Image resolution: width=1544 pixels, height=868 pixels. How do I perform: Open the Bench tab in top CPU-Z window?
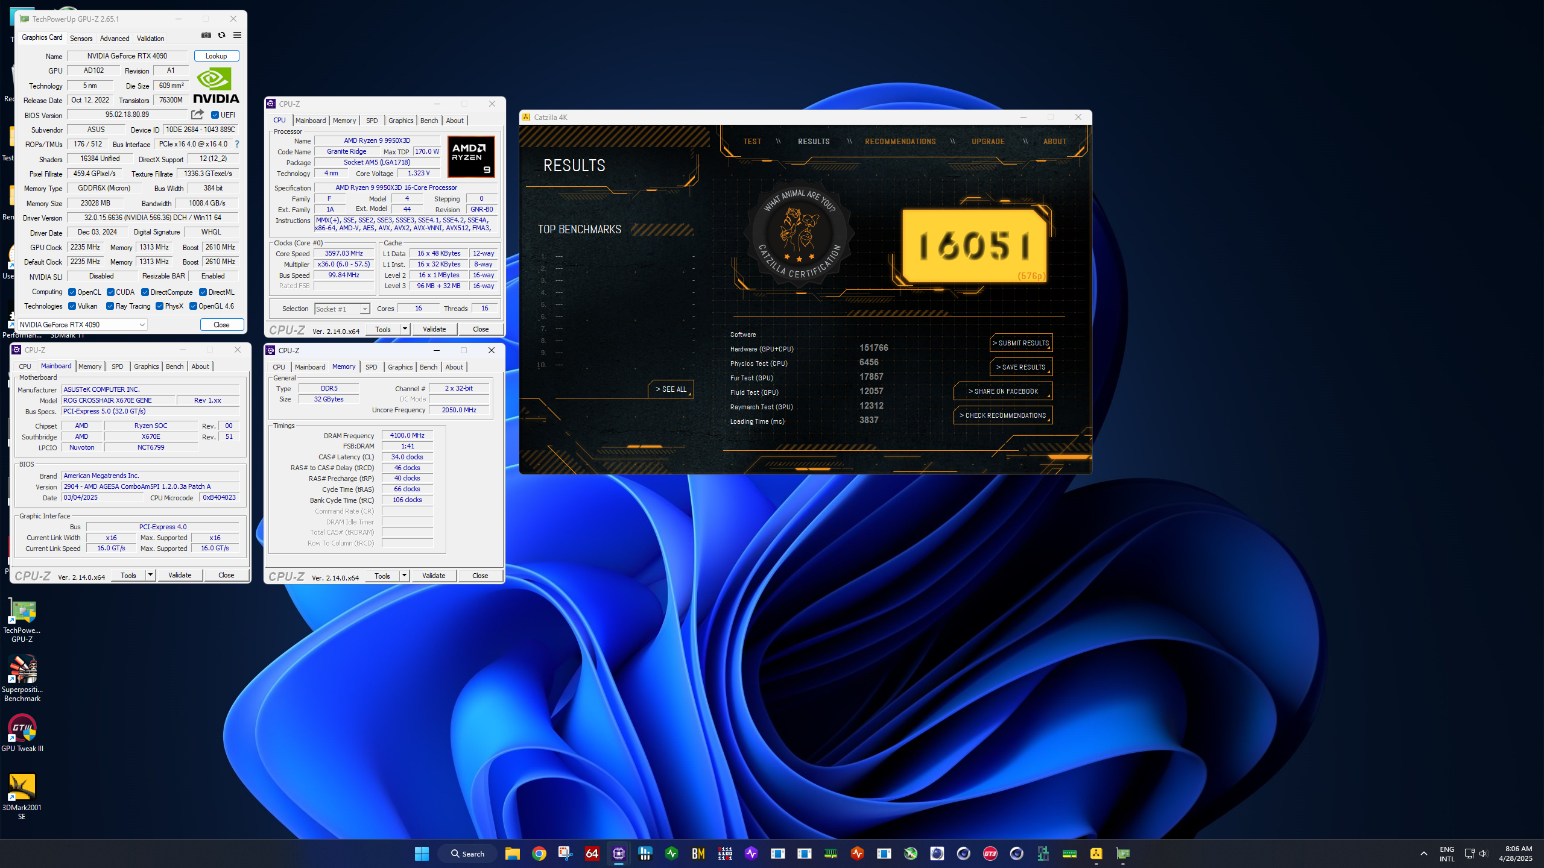point(429,121)
